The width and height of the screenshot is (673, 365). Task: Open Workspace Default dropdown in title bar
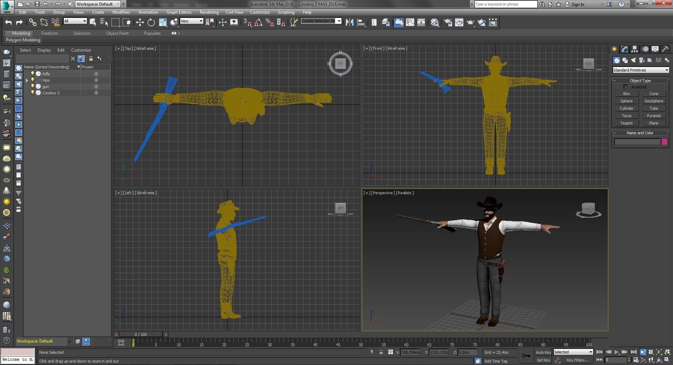[98, 4]
